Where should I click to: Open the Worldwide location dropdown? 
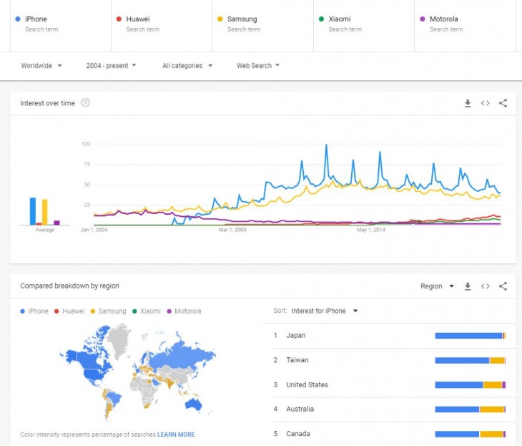(41, 66)
